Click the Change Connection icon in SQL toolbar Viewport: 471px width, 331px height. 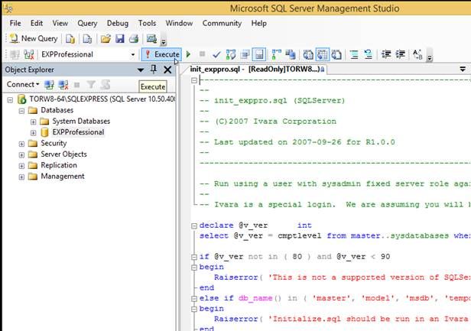pos(29,54)
